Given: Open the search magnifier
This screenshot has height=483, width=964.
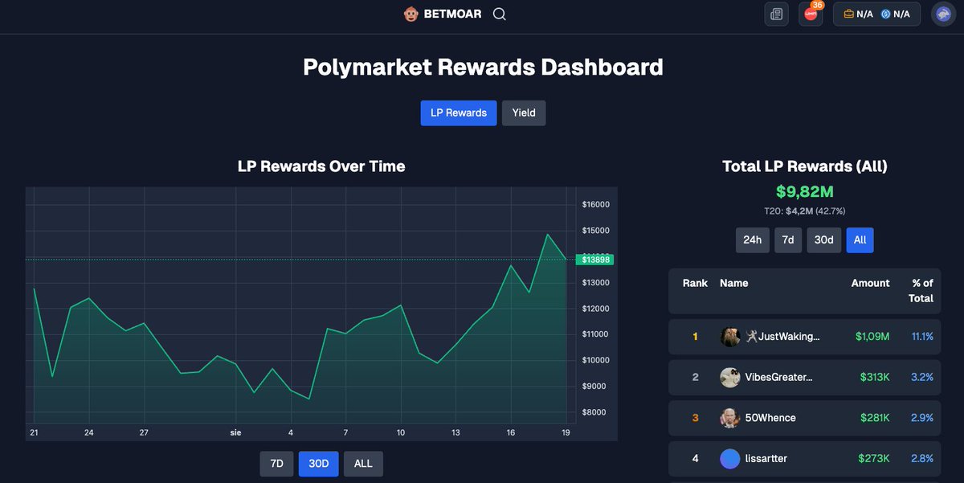Looking at the screenshot, I should tap(499, 14).
